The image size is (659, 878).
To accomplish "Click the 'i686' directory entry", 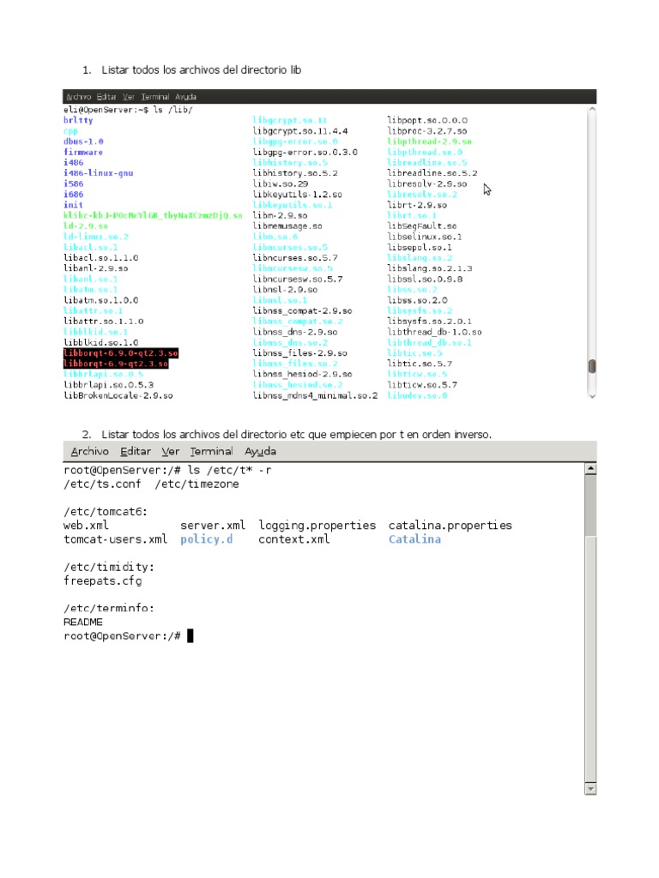I will 73,195.
